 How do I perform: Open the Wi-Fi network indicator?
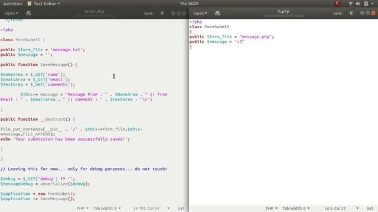coord(350,4)
